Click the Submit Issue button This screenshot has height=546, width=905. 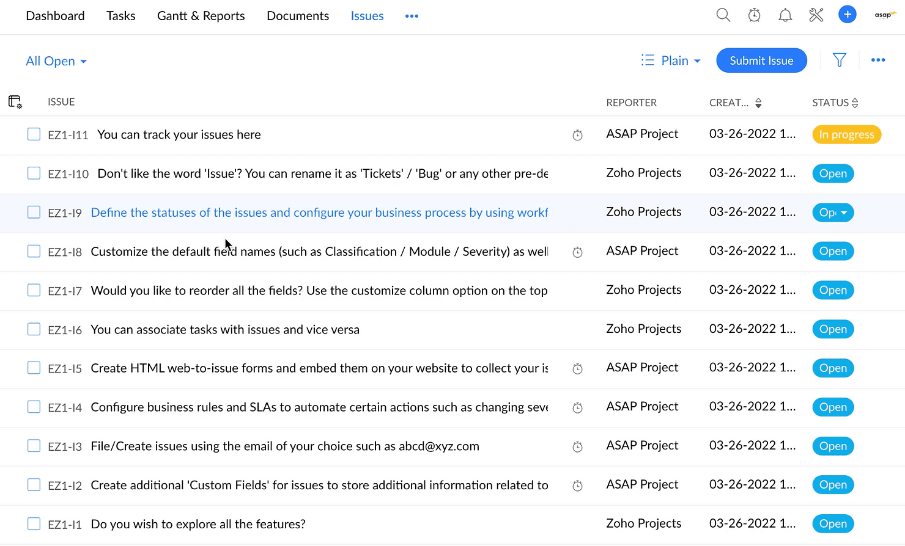tap(761, 60)
